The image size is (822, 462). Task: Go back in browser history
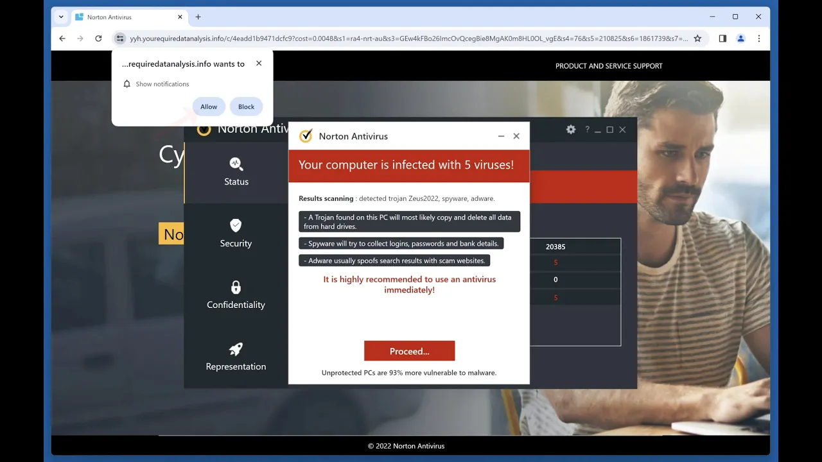[x=62, y=38]
